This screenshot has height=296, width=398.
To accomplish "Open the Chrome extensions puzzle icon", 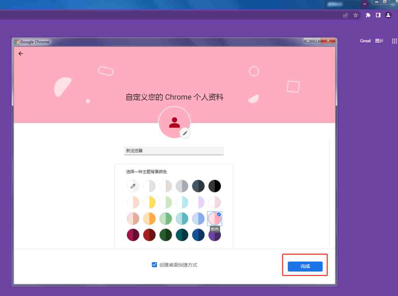I will (x=368, y=15).
